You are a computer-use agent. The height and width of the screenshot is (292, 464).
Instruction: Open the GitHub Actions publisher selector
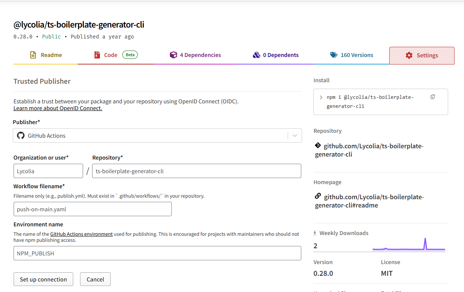click(x=151, y=135)
